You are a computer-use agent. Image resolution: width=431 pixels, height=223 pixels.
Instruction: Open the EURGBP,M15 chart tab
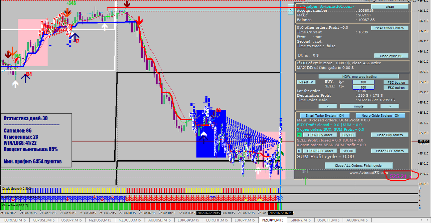coord(188,220)
